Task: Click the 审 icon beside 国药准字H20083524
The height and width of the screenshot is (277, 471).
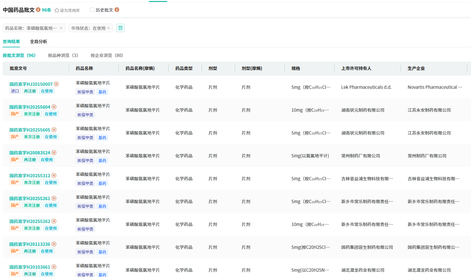Action: coord(54,153)
